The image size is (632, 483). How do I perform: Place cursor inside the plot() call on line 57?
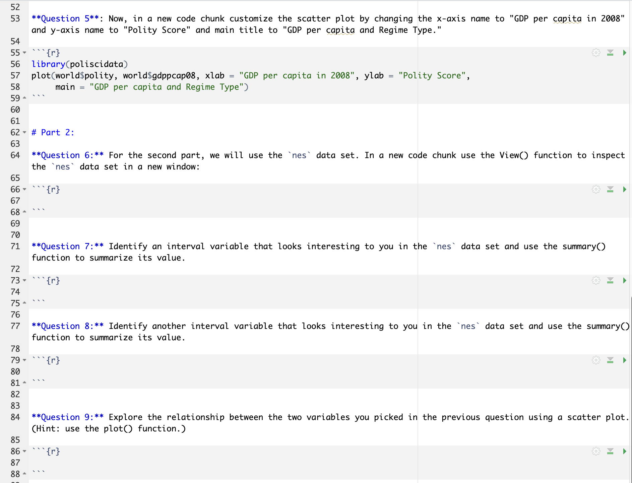point(101,76)
